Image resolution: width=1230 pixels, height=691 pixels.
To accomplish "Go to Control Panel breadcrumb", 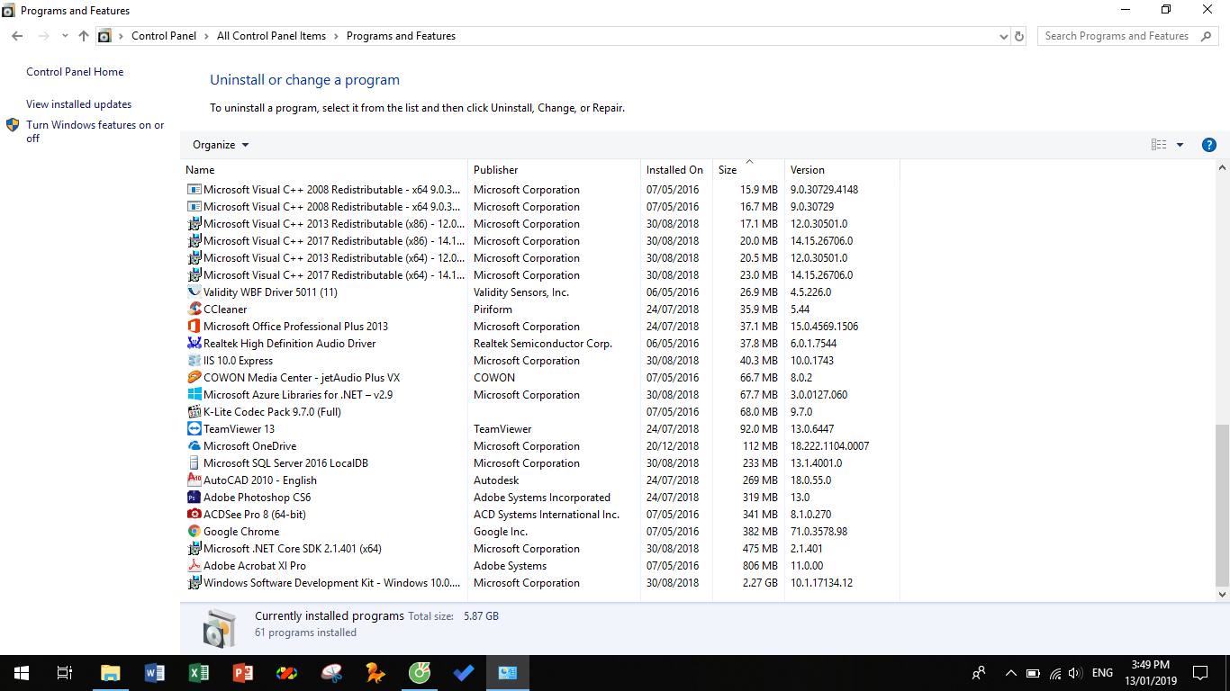I will coord(164,36).
